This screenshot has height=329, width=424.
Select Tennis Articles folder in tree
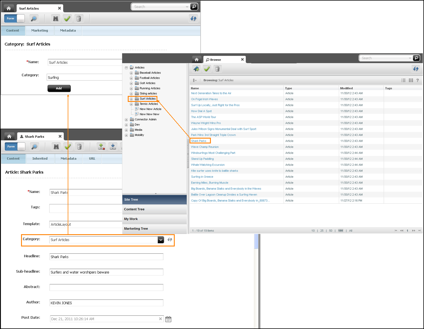pos(149,104)
